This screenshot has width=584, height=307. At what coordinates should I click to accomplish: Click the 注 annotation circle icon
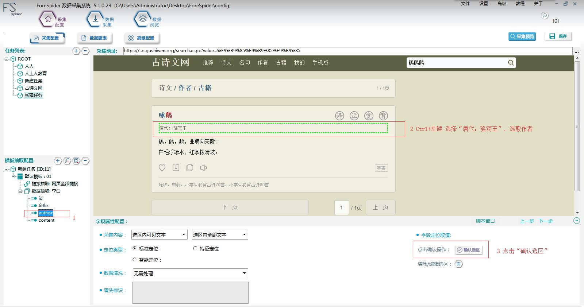coord(354,116)
